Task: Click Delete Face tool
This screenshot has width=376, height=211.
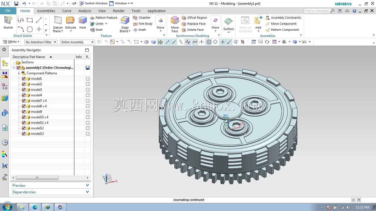Action: coord(193,30)
